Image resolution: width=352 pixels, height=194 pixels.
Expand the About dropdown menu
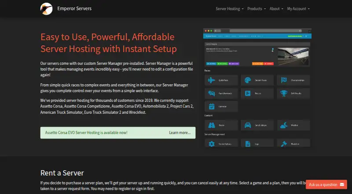point(276,9)
